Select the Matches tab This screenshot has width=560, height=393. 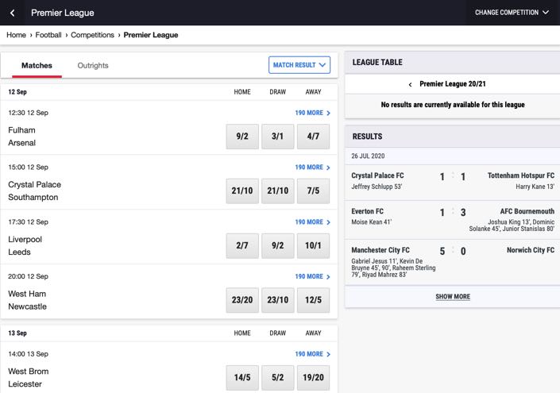37,66
